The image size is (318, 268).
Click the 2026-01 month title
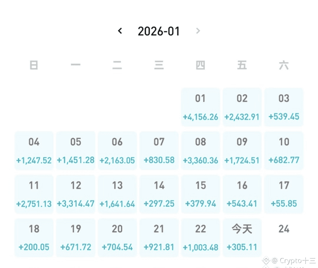[159, 31]
